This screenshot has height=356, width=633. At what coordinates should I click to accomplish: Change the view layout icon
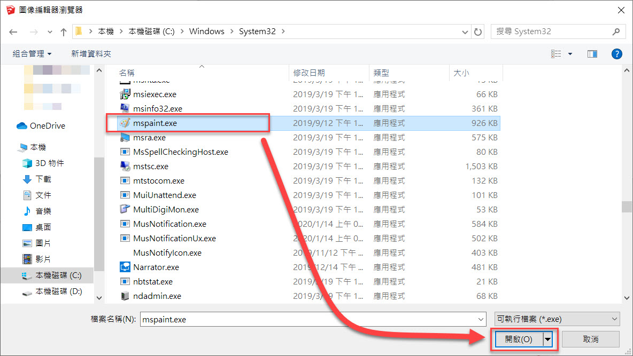click(556, 53)
